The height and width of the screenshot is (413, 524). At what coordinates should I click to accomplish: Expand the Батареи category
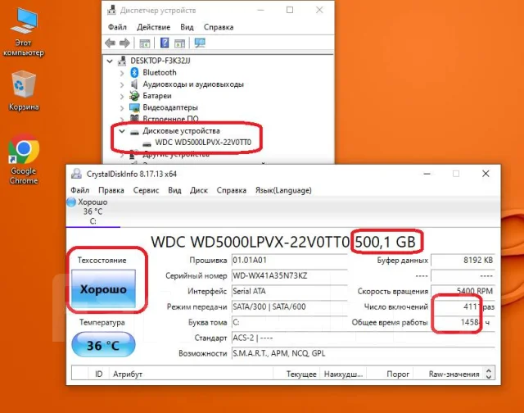pyautogui.click(x=122, y=97)
